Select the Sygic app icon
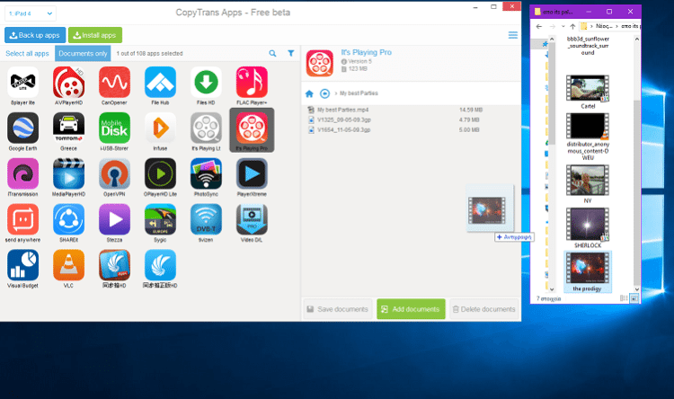The width and height of the screenshot is (674, 399). 160,219
